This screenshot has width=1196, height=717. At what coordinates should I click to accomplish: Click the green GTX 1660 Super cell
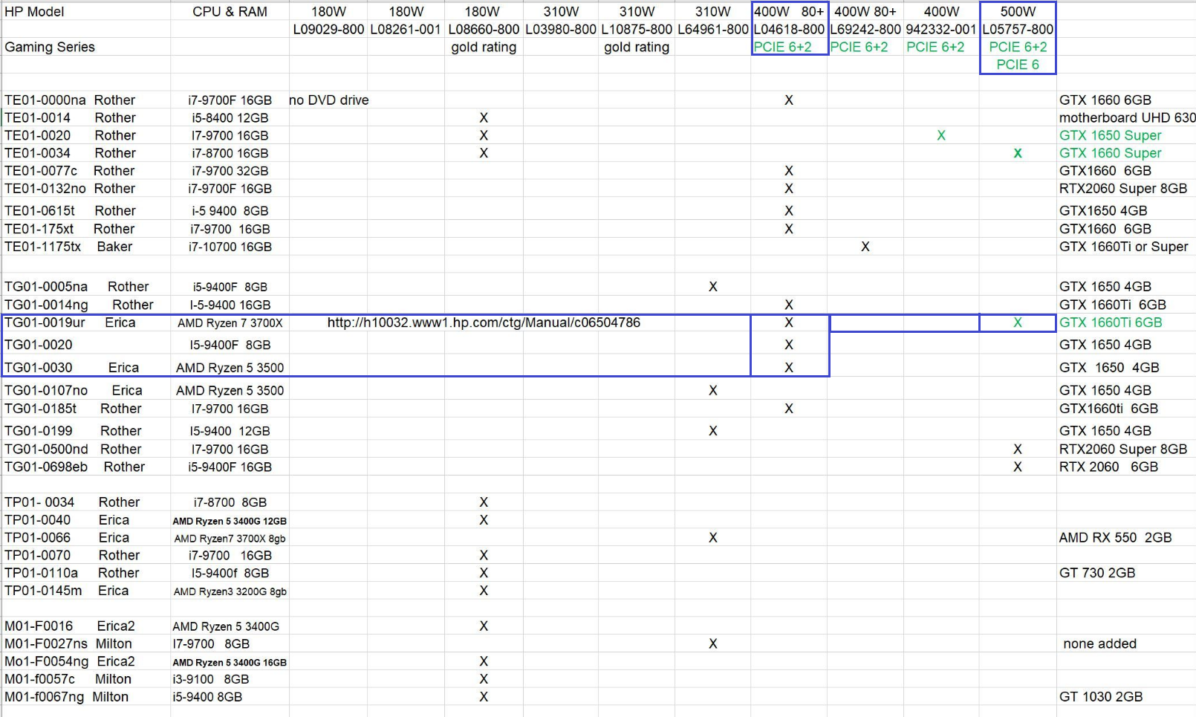[1110, 153]
